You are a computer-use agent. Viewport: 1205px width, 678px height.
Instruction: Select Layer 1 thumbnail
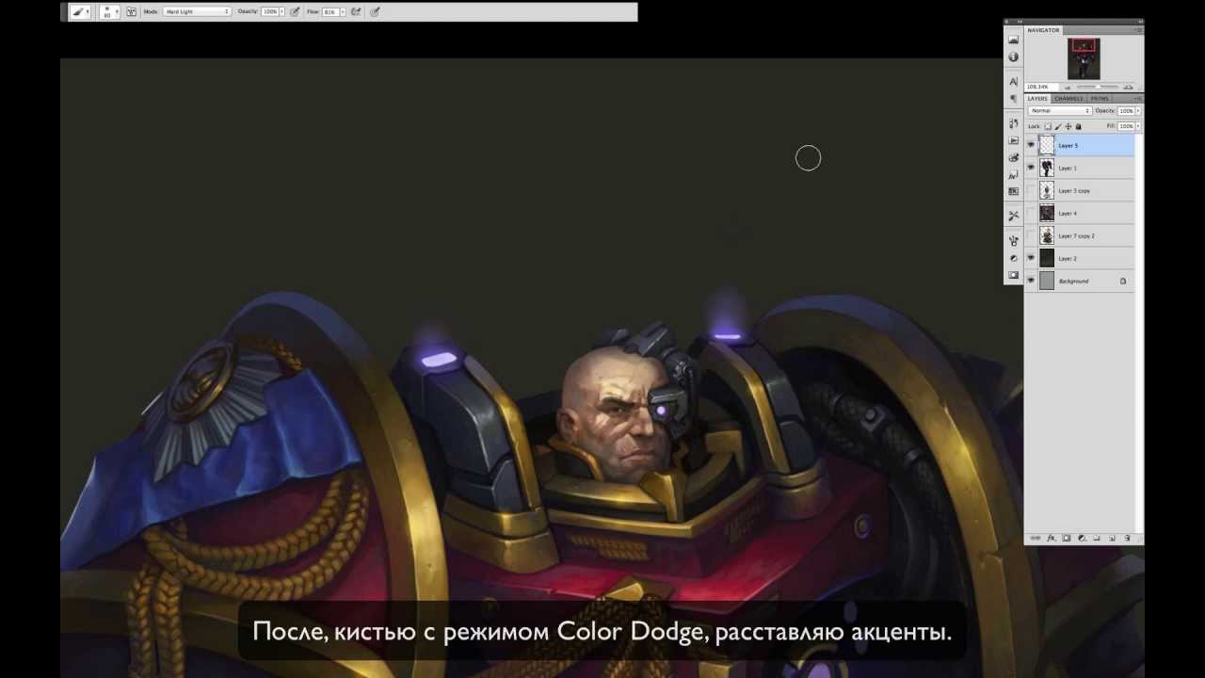pos(1047,168)
